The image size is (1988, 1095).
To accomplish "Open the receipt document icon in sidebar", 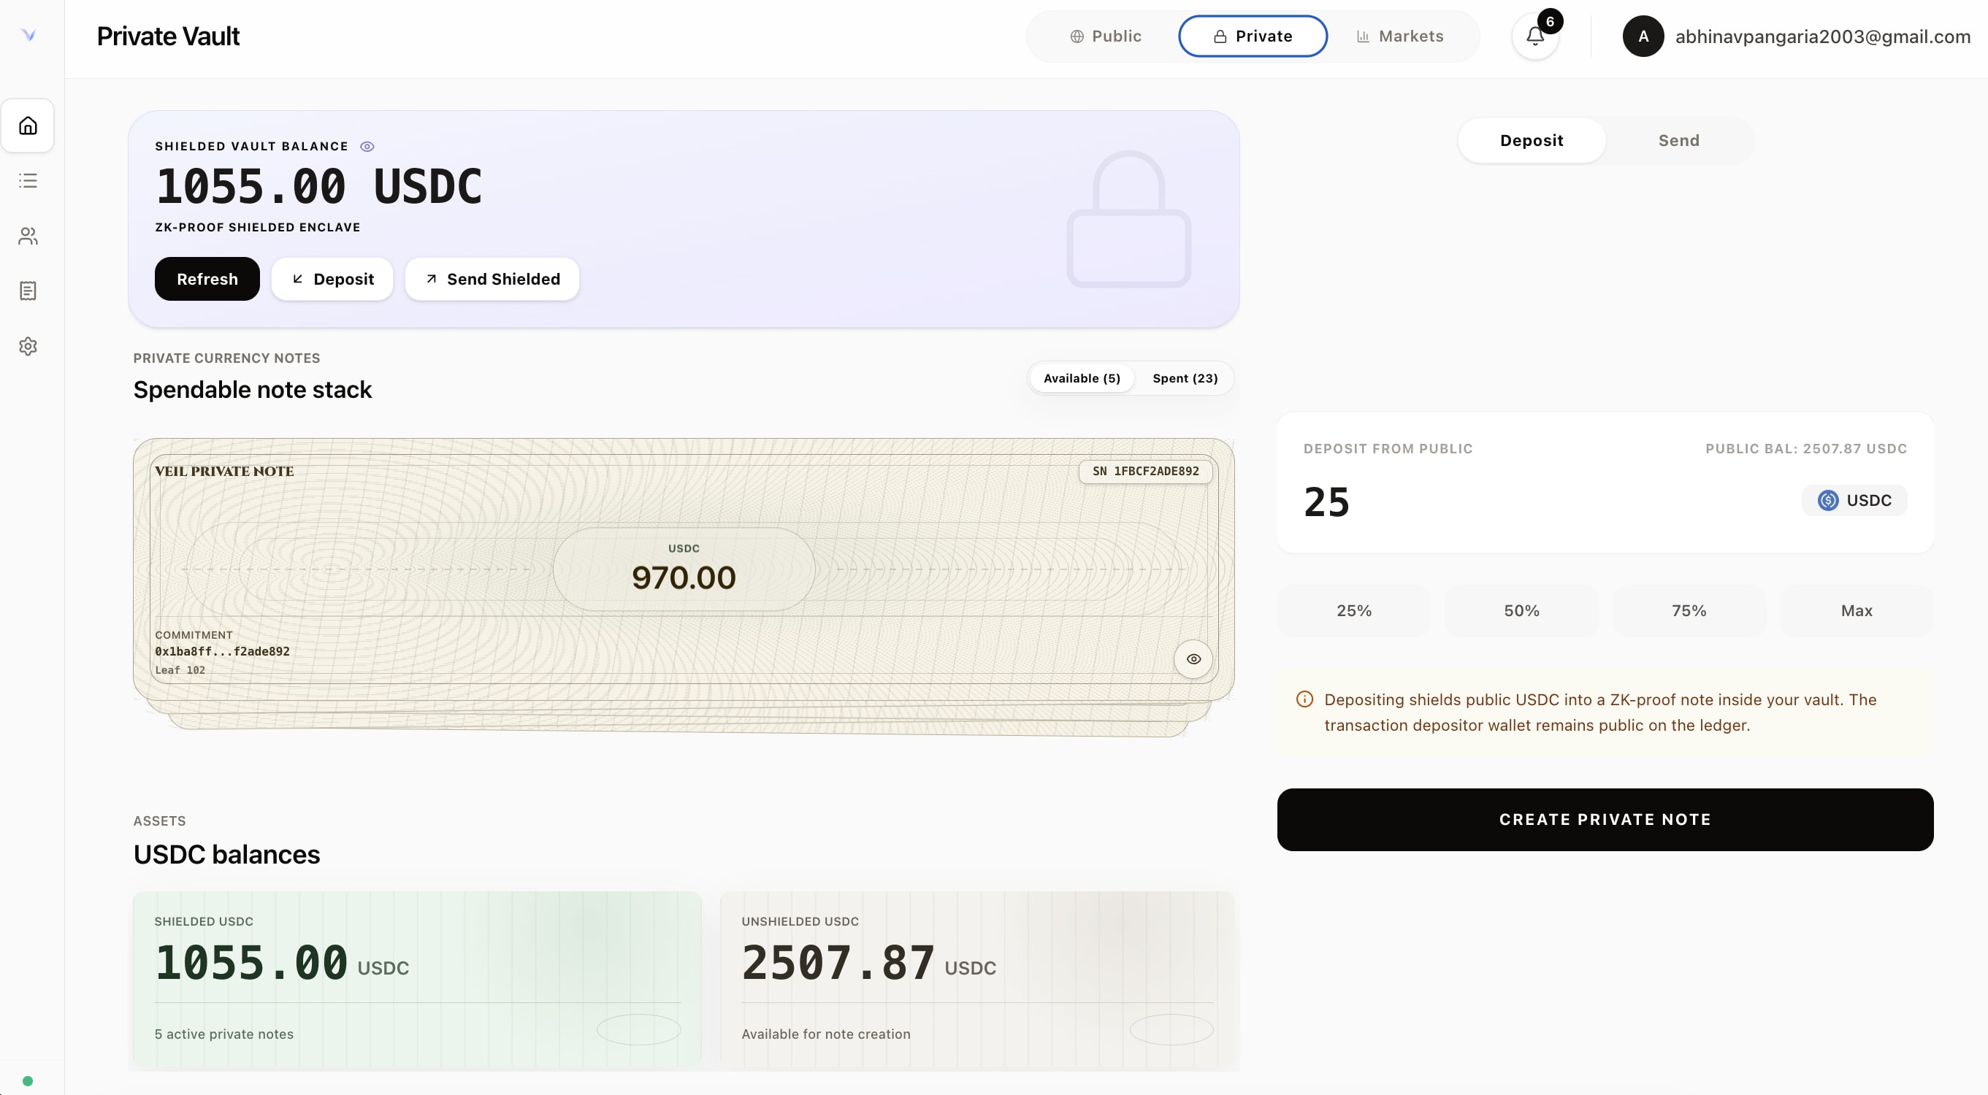I will click(28, 291).
